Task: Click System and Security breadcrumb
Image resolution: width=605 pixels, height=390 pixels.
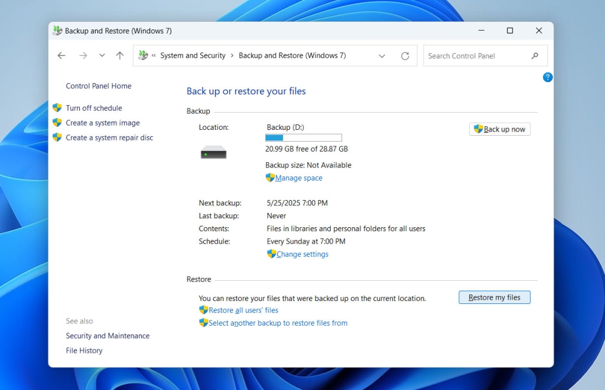Action: click(193, 55)
